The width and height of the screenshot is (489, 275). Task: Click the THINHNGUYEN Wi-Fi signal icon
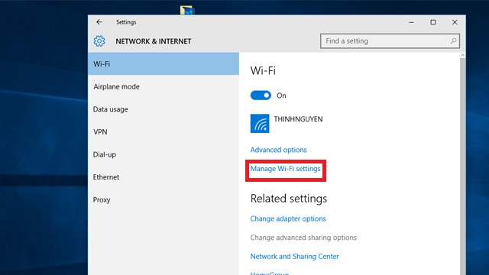coord(260,124)
